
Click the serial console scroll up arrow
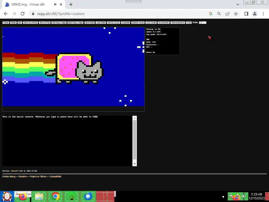pyautogui.click(x=135, y=118)
